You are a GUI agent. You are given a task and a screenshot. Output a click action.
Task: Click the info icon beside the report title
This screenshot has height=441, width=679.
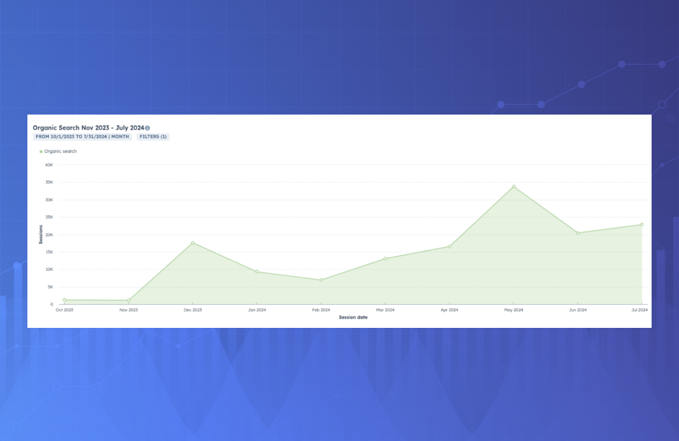click(x=148, y=128)
